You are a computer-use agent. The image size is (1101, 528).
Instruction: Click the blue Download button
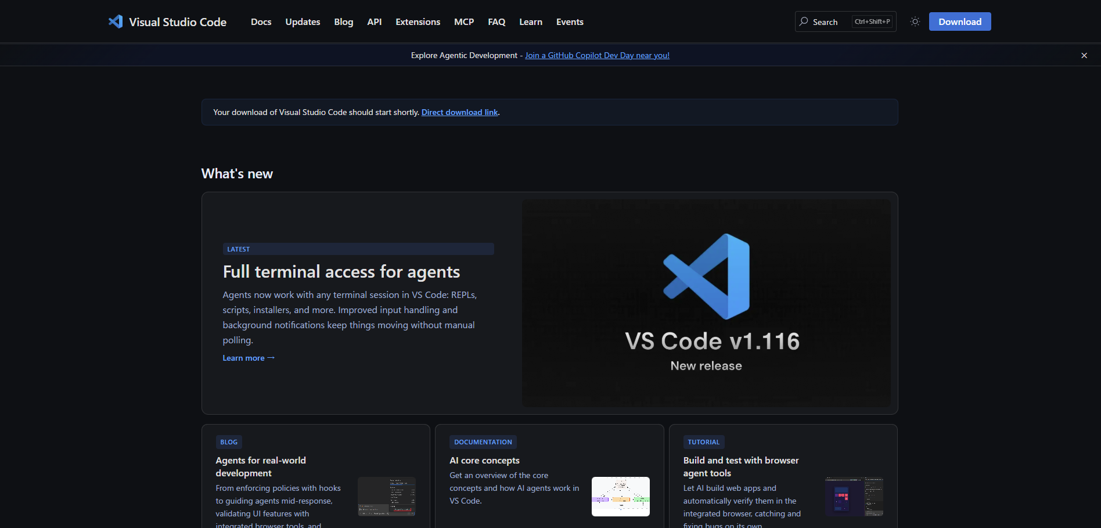(x=959, y=21)
